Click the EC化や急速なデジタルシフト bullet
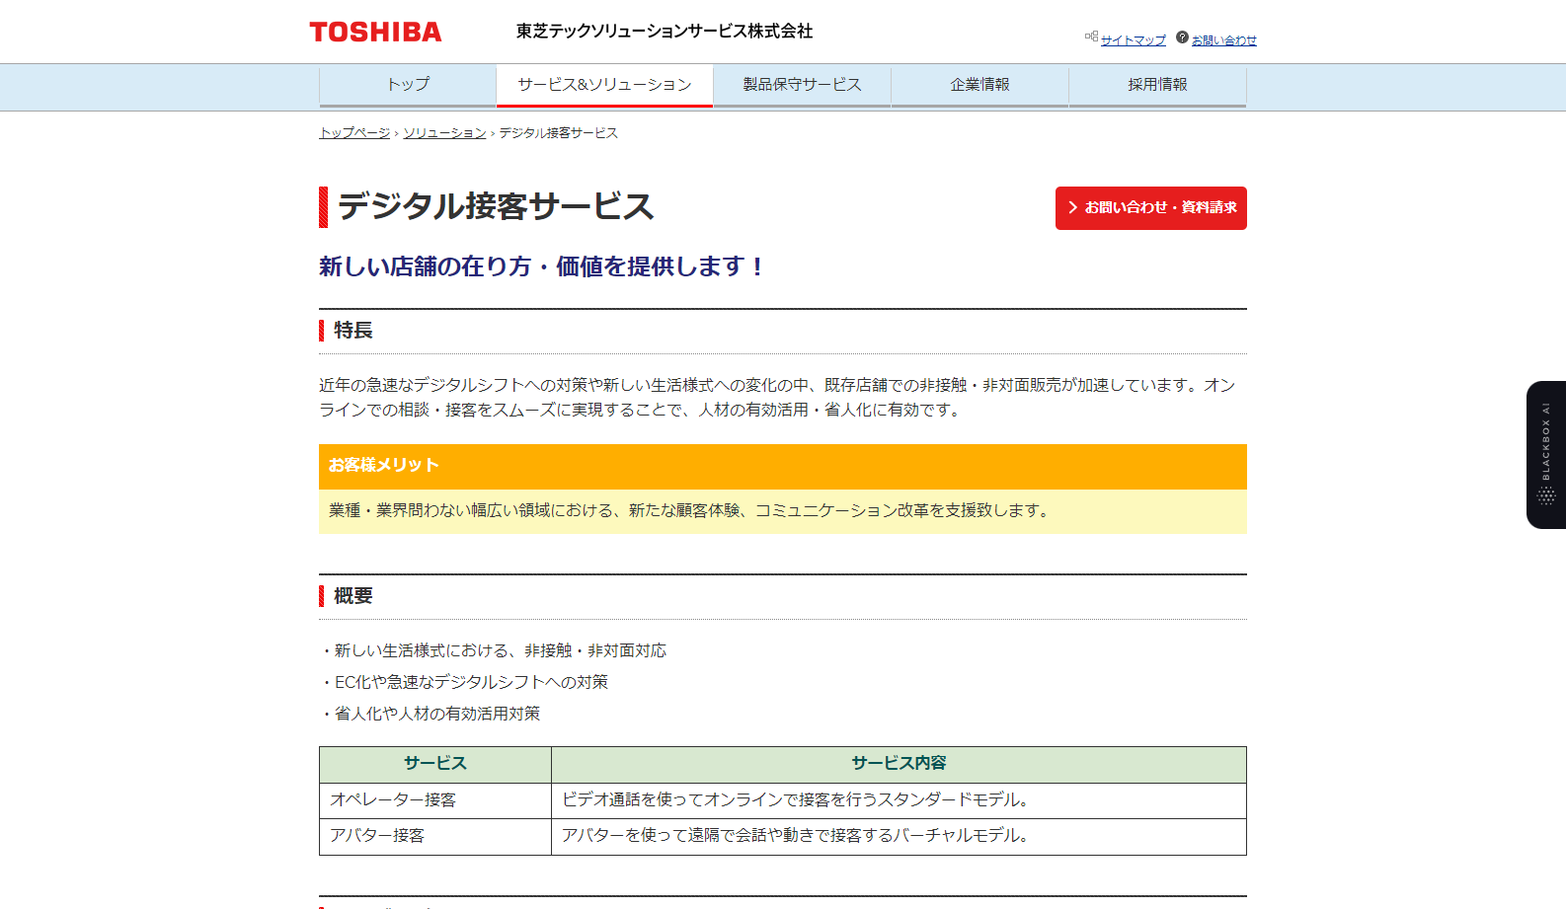Viewport: 1566px width, 909px height. (x=464, y=683)
